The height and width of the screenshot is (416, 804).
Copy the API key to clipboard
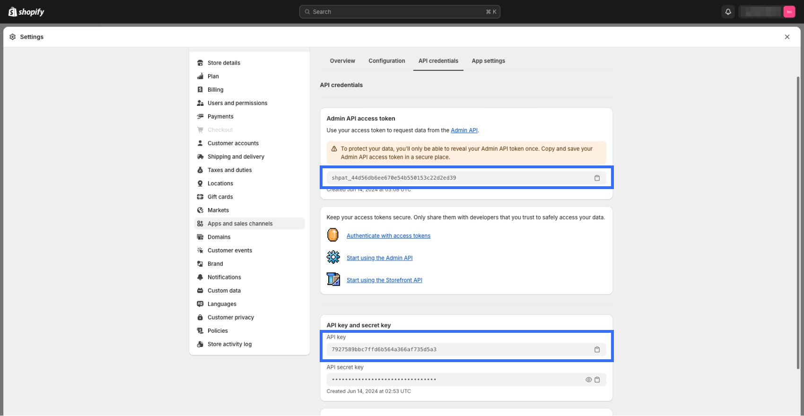pyautogui.click(x=597, y=349)
